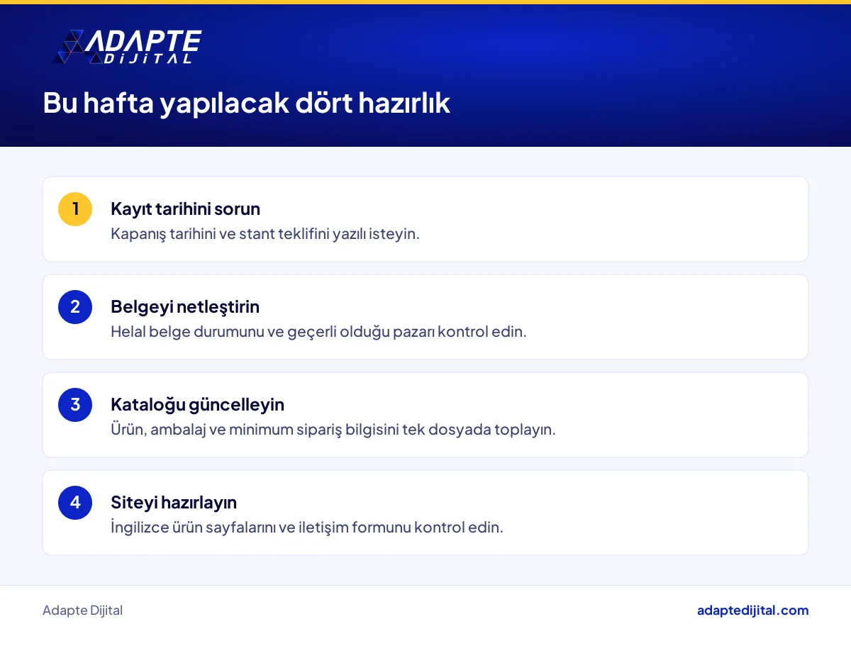Screen dimensions: 851x646
Task: Click heading 'Bu hafta yapılacak dört hazırlık'
Action: tap(247, 104)
